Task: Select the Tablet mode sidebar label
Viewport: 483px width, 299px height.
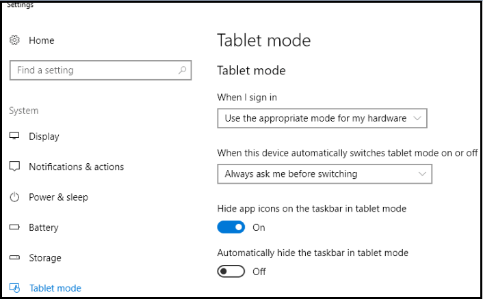Action: pos(55,288)
